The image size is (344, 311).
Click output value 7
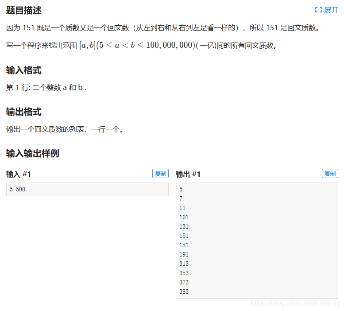point(181,198)
